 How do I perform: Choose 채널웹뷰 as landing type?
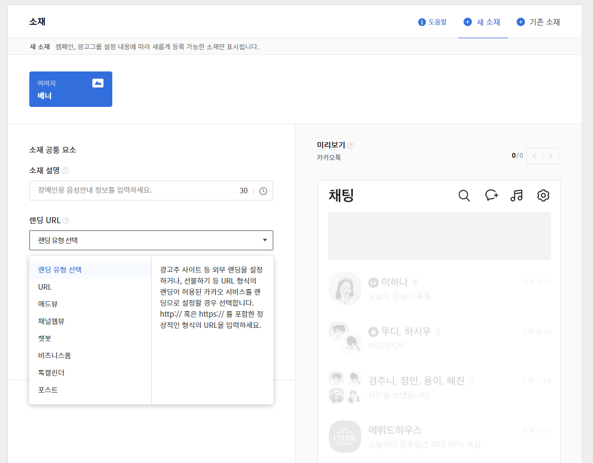pyautogui.click(x=90, y=321)
